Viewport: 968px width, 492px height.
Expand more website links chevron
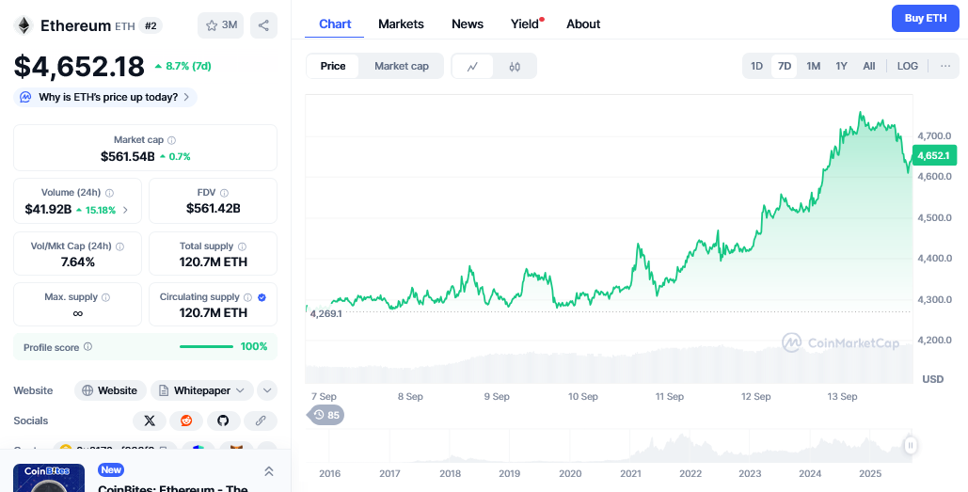267,390
